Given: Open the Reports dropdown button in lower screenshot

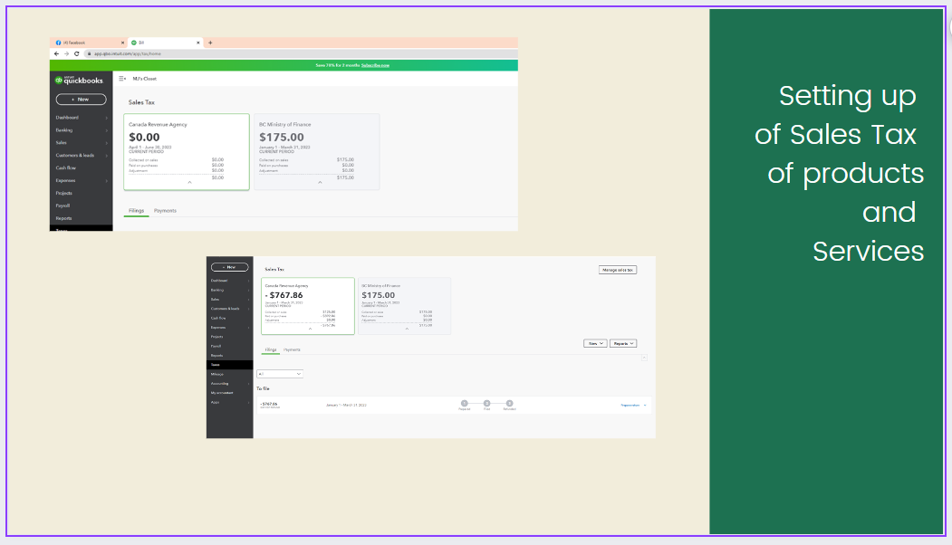Looking at the screenshot, I should [x=623, y=343].
